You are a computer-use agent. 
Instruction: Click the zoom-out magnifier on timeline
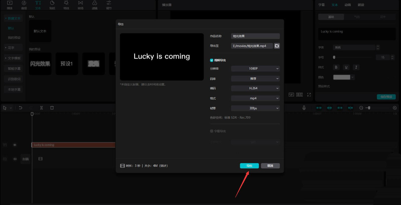click(x=361, y=108)
